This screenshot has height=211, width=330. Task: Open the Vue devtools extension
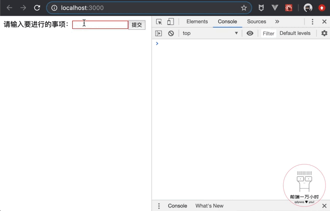274,8
